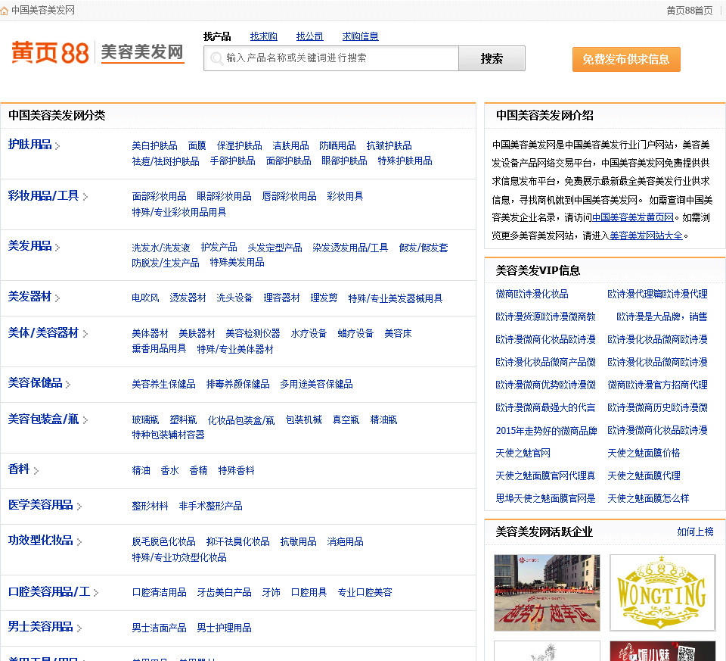726x661 pixels.
Task: Click the arrow next to 美发器材
Action: point(57,298)
